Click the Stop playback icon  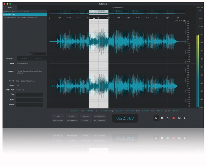click(162, 118)
